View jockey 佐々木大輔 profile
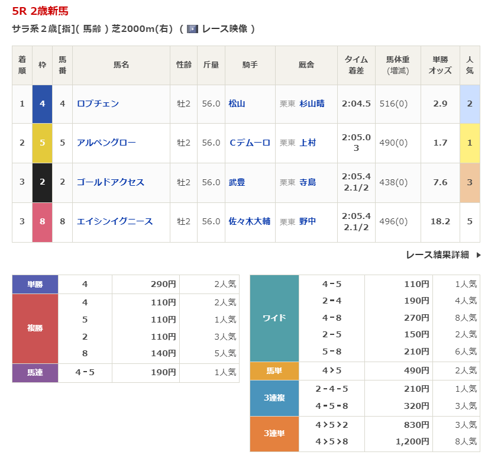The width and height of the screenshot is (488, 458). click(249, 221)
